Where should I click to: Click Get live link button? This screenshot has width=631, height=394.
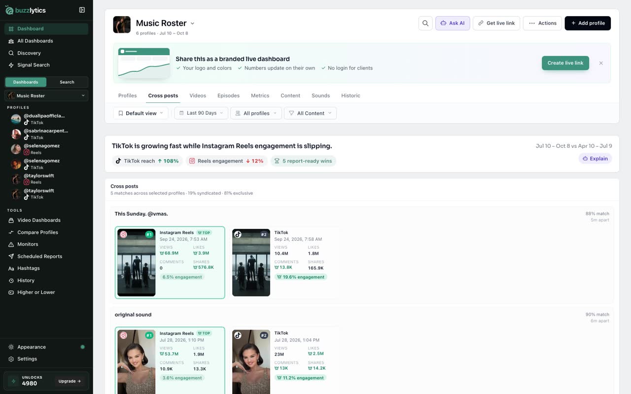[496, 23]
